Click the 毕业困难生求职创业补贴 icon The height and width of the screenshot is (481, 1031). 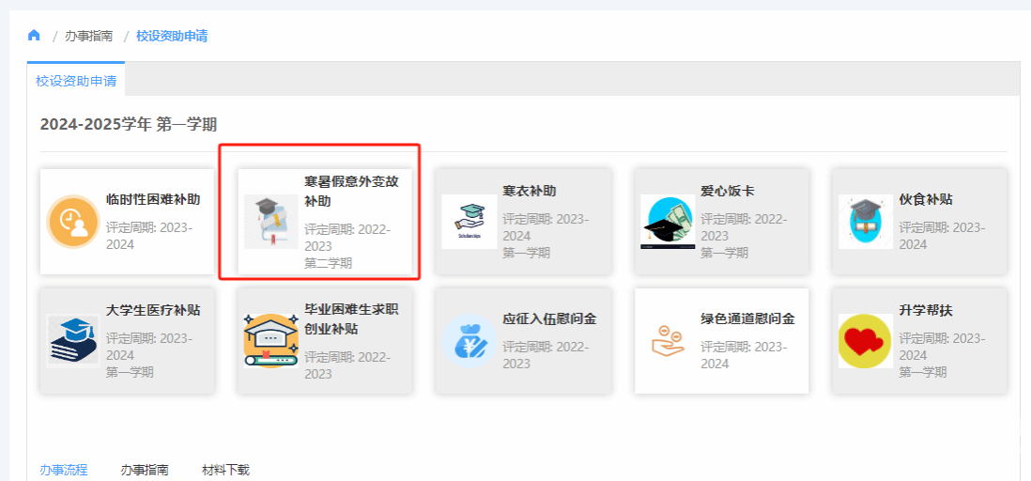click(270, 340)
